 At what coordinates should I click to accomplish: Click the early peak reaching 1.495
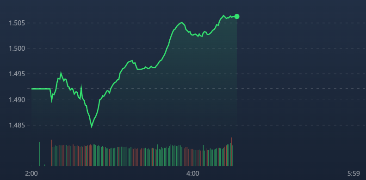click(61, 73)
